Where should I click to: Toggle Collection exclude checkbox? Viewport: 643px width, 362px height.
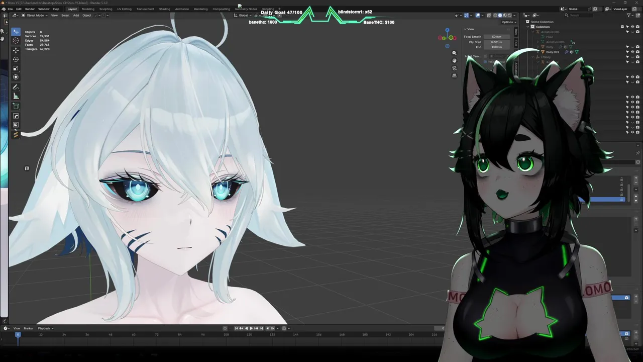coord(622,27)
